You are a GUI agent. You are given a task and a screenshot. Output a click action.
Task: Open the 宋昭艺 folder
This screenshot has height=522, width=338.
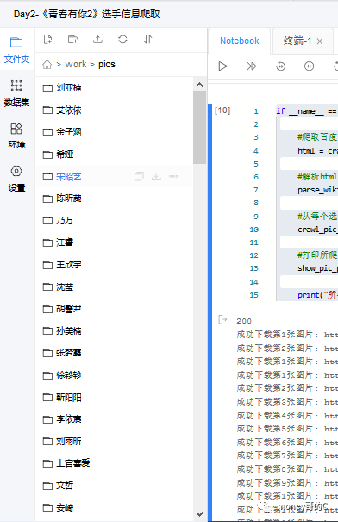coord(68,176)
